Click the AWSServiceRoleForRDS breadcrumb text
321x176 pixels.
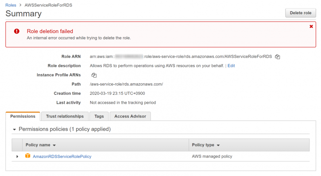[x=48, y=5]
